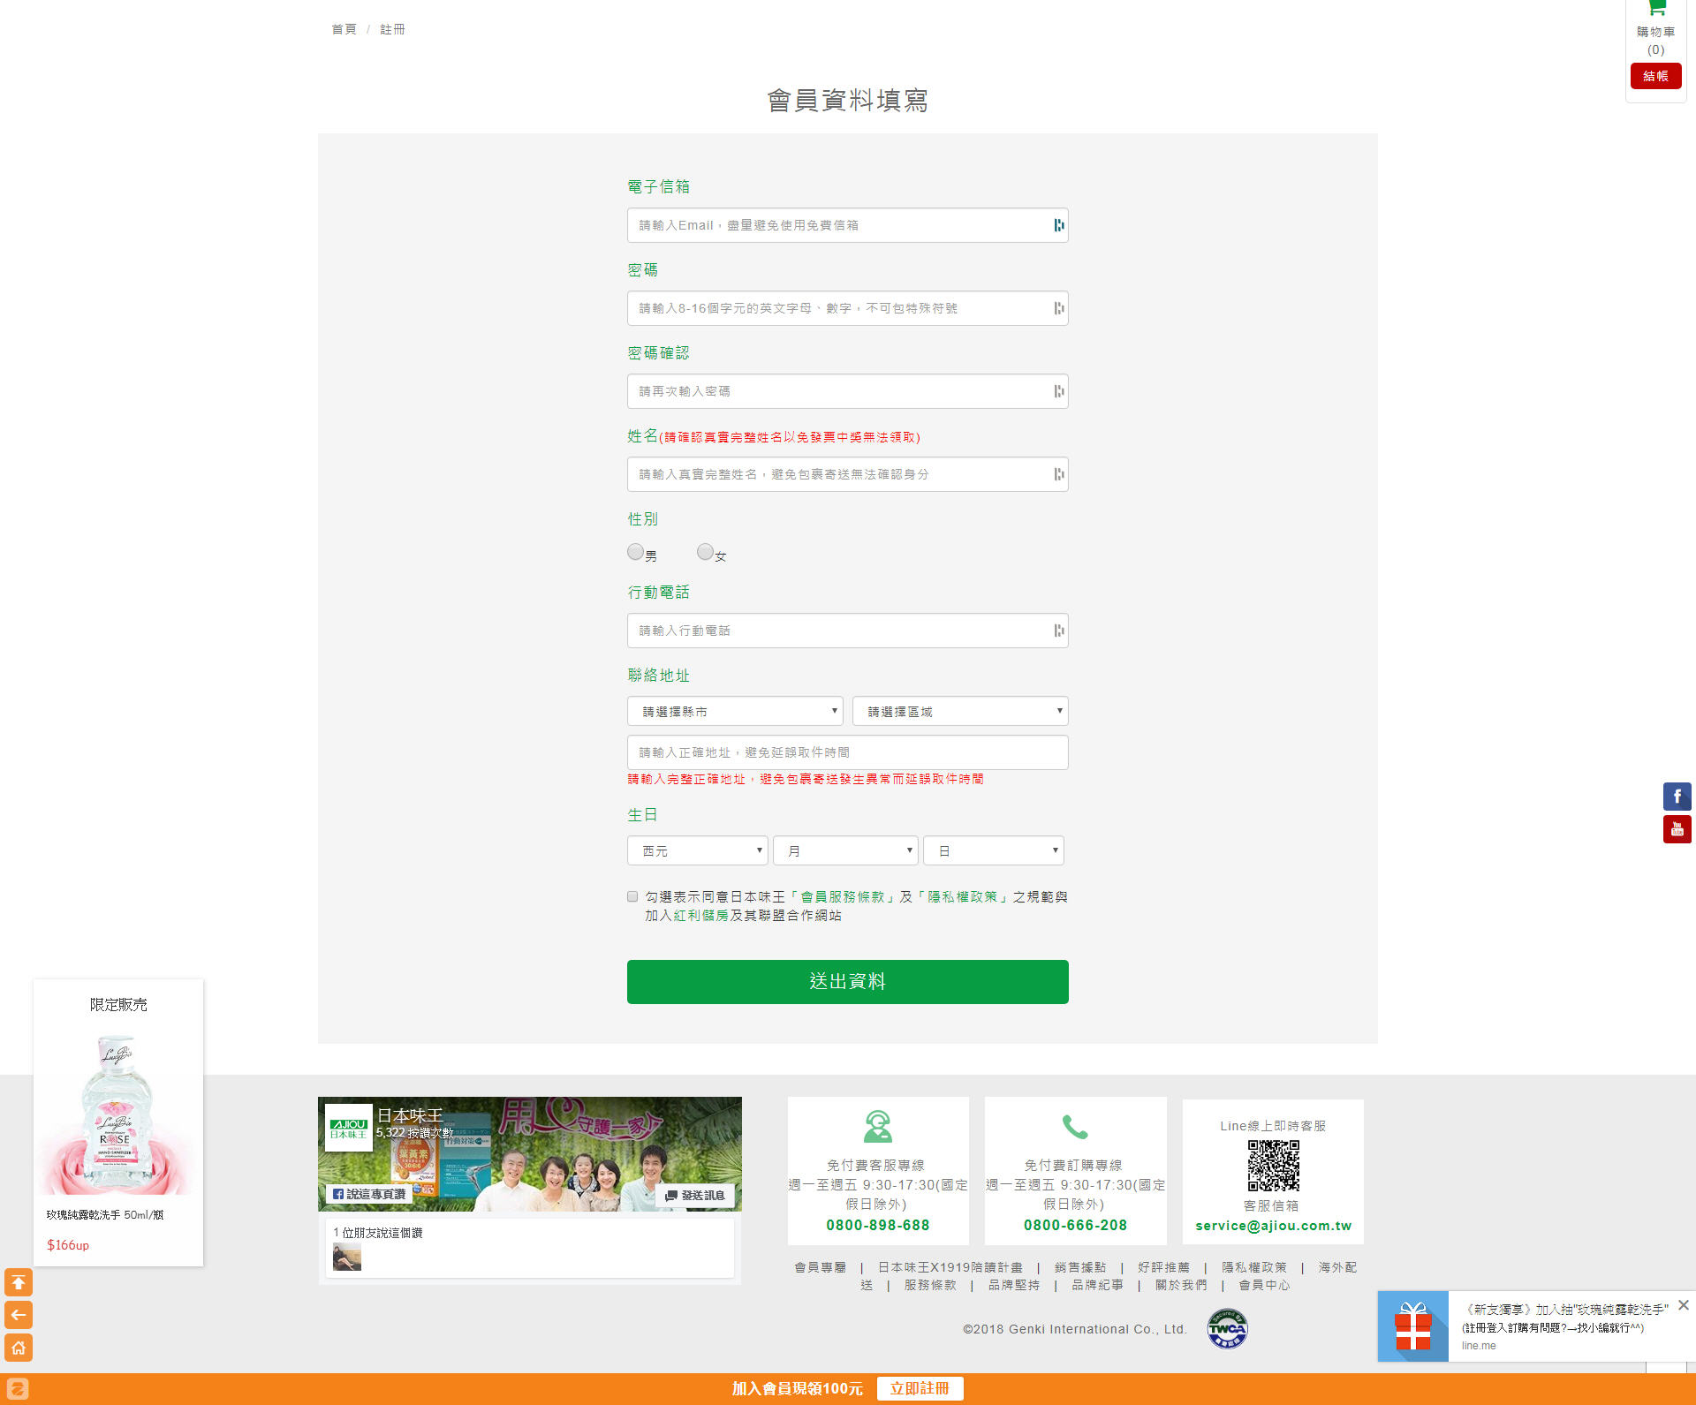This screenshot has height=1405, width=1696.
Task: Open the YouTube side icon
Action: [x=1677, y=829]
